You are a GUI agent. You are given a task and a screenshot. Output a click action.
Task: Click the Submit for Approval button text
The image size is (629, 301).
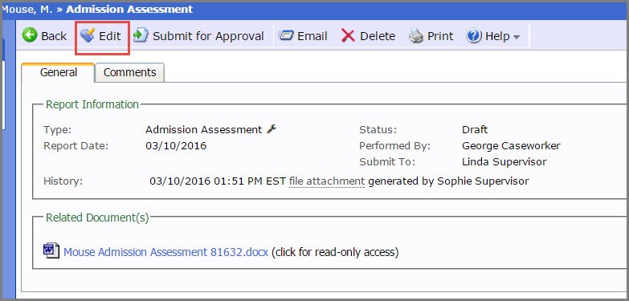tap(208, 36)
